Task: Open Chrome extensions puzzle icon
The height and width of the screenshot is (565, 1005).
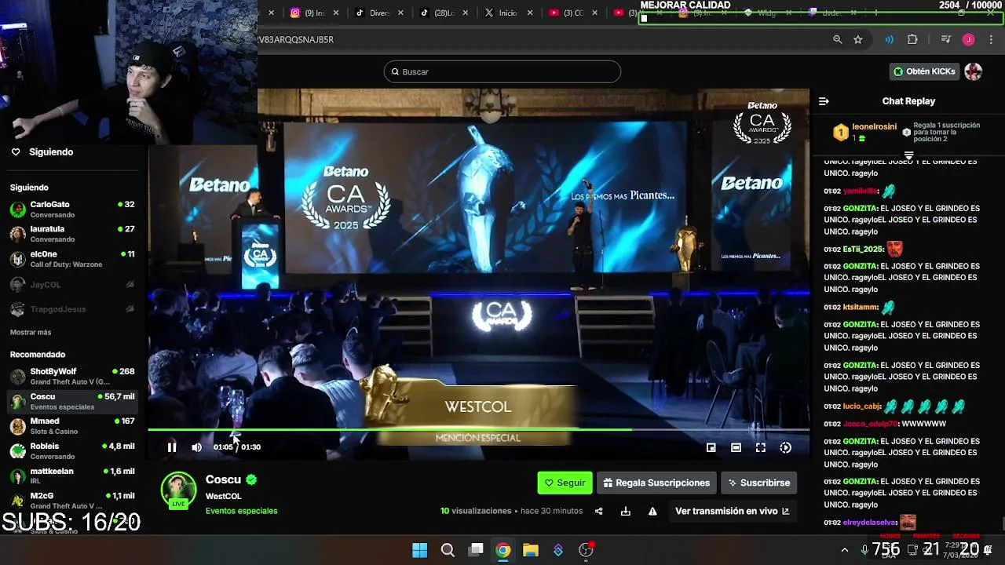Action: click(912, 39)
